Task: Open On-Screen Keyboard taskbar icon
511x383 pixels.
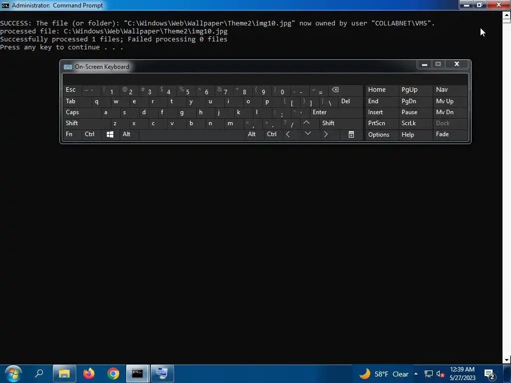Action: [x=162, y=373]
